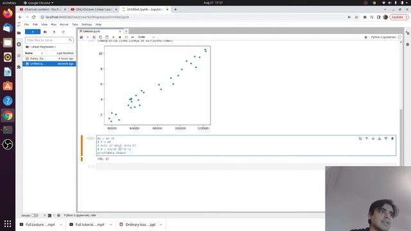The width and height of the screenshot is (411, 231).
Task: Click inside the print(data.shape) code cell
Action: (246, 146)
